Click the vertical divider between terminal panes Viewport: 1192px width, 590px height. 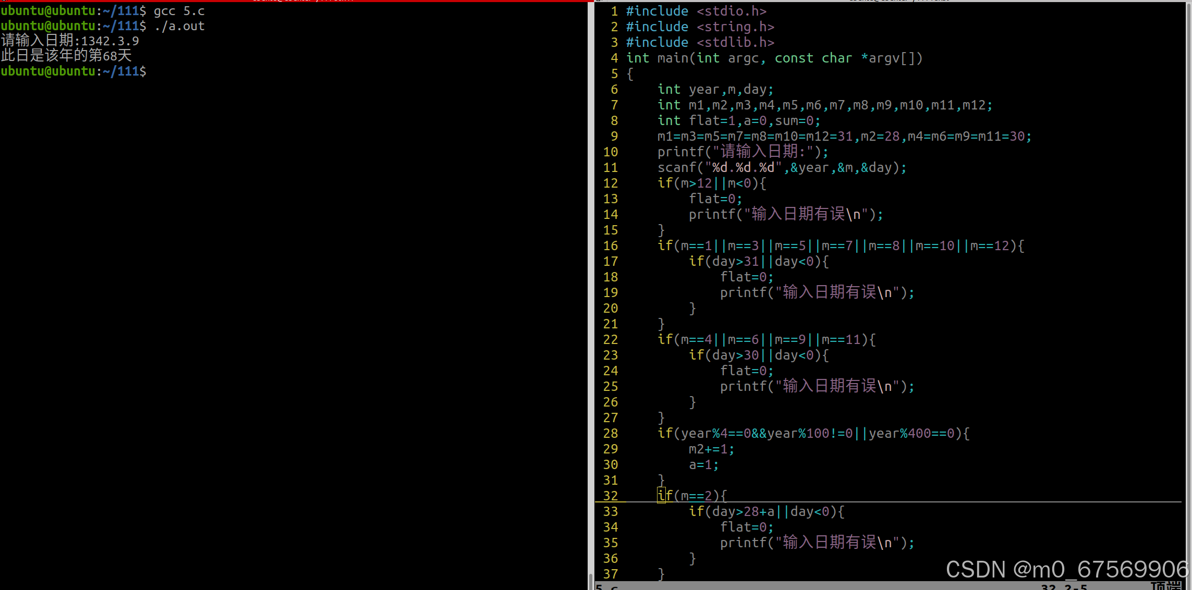(x=592, y=292)
